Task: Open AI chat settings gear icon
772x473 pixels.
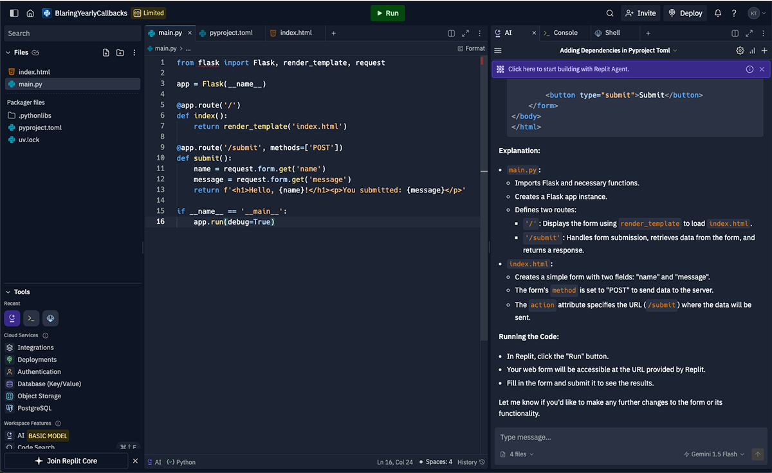Action: pos(740,50)
